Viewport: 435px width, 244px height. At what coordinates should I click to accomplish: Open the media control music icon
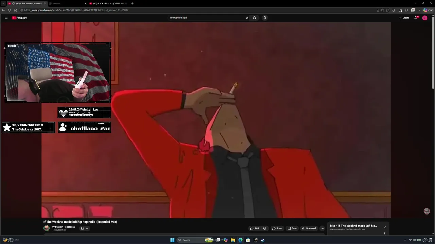[x=401, y=10]
